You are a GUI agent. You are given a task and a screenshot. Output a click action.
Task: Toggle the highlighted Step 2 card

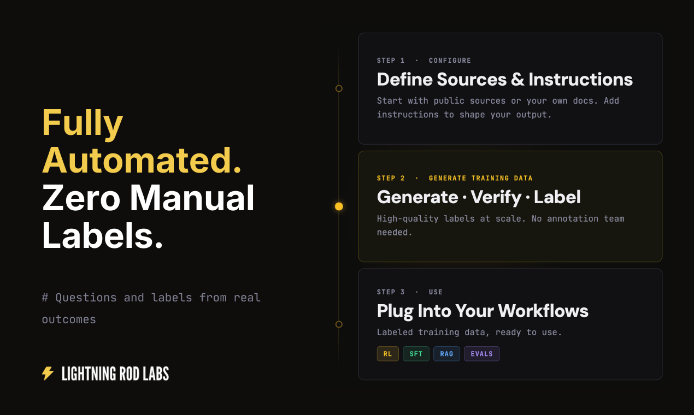510,206
